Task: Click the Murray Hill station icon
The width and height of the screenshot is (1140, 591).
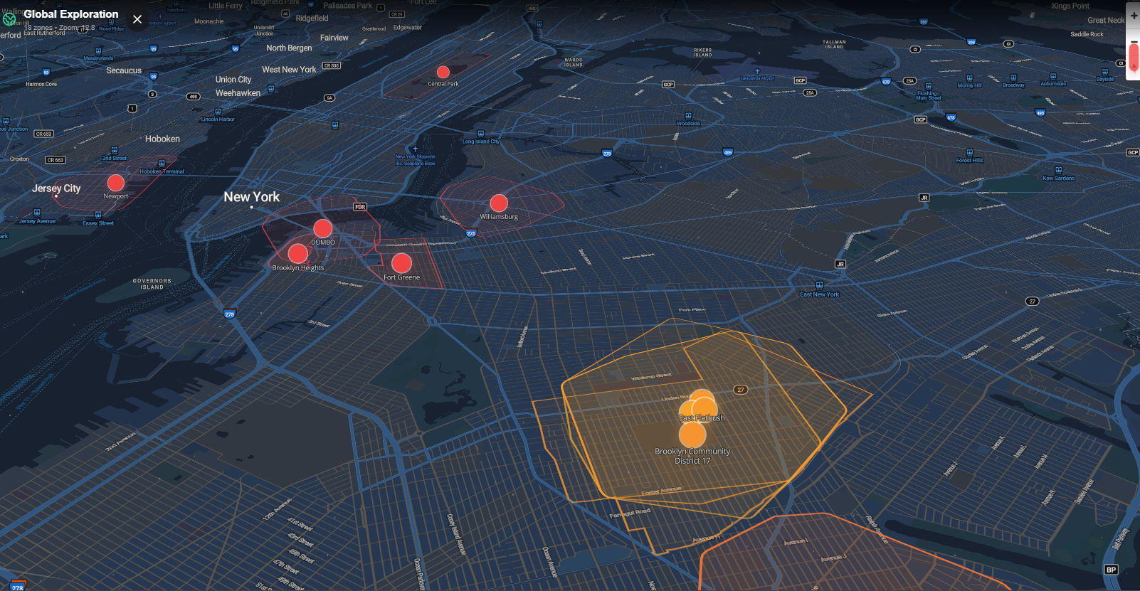Action: [969, 78]
